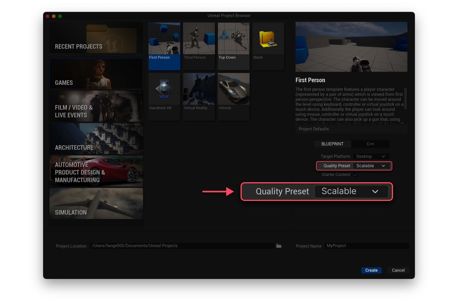Open Film / Video & Live Events category
The image size is (458, 302).
(96, 106)
